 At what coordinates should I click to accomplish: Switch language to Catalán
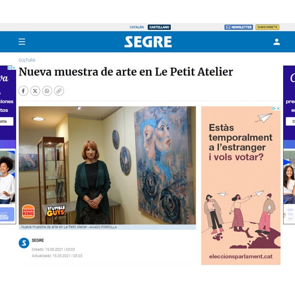click(137, 27)
